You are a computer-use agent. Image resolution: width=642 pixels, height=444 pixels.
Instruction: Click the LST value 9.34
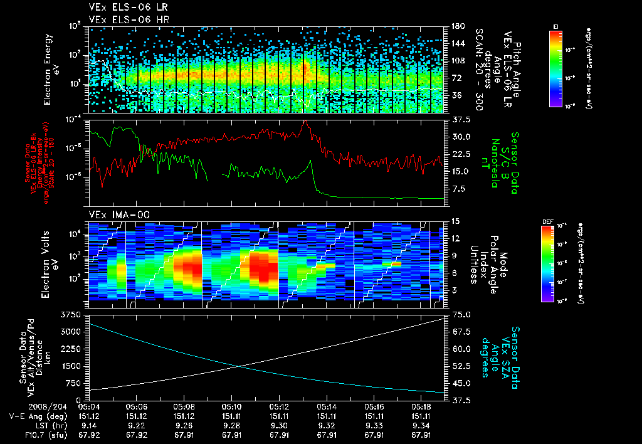pyautogui.click(x=422, y=426)
